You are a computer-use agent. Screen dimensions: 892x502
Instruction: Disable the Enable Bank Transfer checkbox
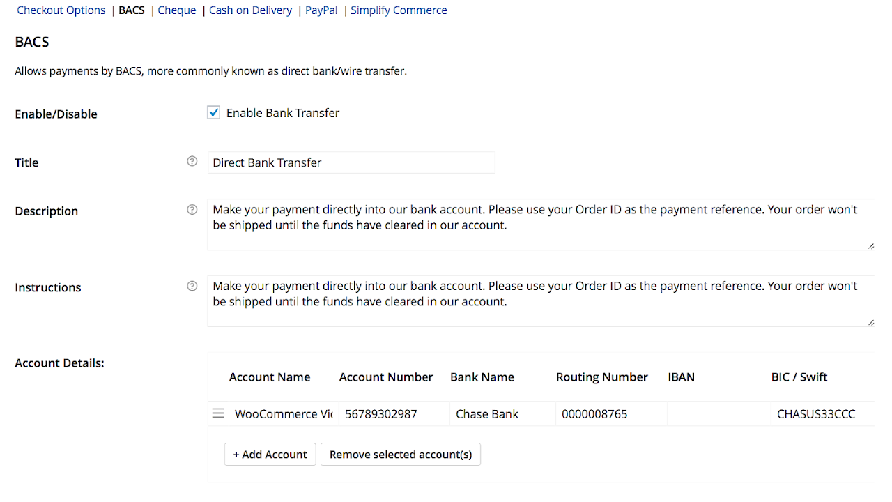(213, 112)
